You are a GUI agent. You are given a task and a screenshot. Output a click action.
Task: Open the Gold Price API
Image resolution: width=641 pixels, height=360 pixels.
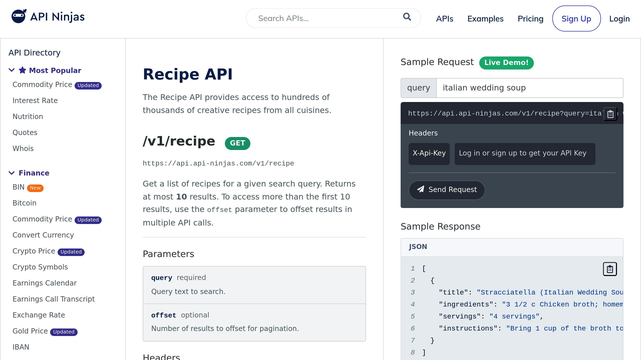pos(30,331)
